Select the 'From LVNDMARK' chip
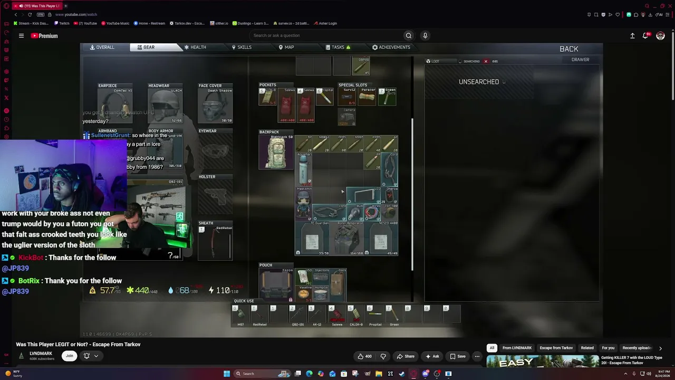The image size is (675, 380). (517, 348)
